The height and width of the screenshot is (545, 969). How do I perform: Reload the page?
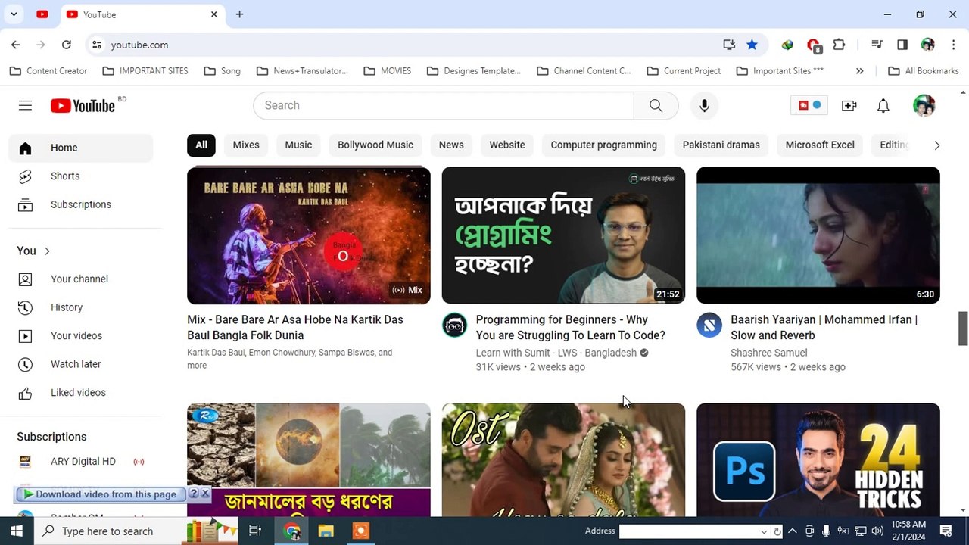tap(67, 45)
